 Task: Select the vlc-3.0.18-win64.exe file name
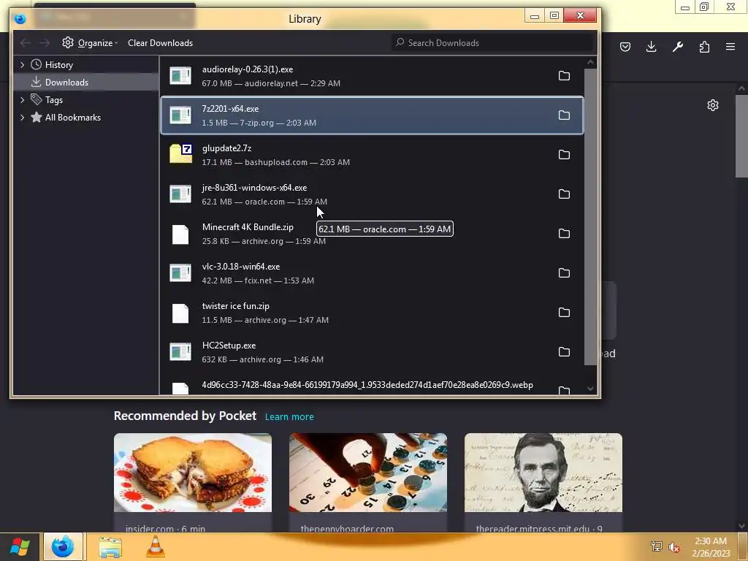tap(241, 267)
